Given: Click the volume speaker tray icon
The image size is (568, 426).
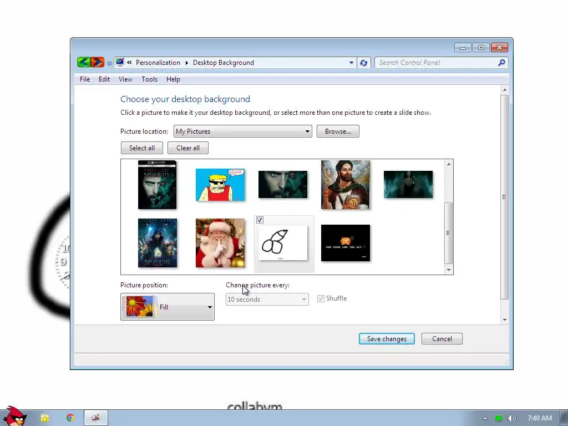Looking at the screenshot, I should [x=511, y=418].
